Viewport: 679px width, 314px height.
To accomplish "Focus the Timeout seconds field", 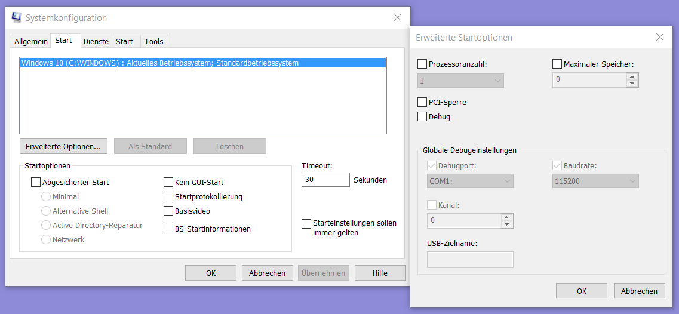I will 325,179.
